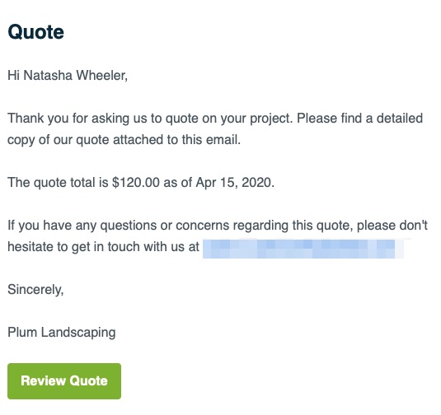Click the word detailed
This screenshot has height=415, width=441.
pos(400,119)
